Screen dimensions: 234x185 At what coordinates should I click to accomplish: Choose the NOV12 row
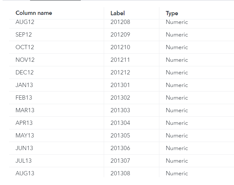point(25,60)
